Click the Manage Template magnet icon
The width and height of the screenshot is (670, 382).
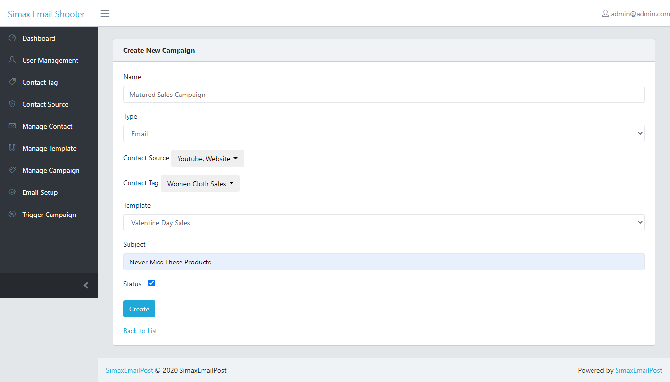(x=12, y=148)
